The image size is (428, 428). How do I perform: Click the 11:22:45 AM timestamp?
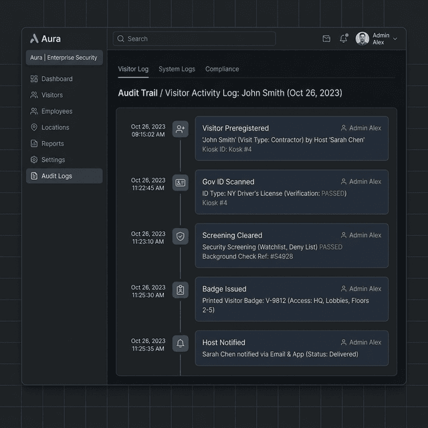[148, 188]
